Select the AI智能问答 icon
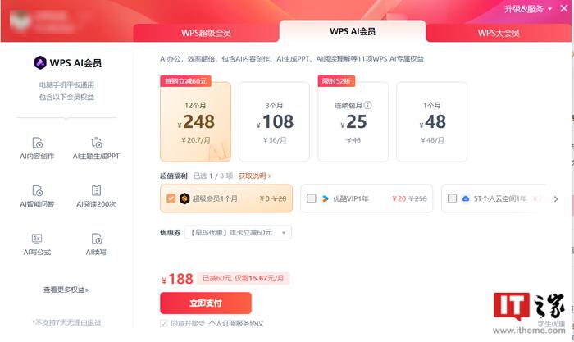The height and width of the screenshot is (342, 574). pos(38,190)
